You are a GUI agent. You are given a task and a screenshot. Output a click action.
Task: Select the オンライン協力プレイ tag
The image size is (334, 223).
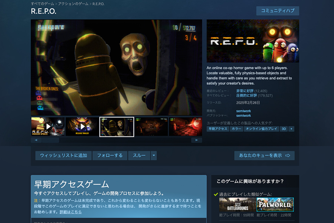click(261, 129)
